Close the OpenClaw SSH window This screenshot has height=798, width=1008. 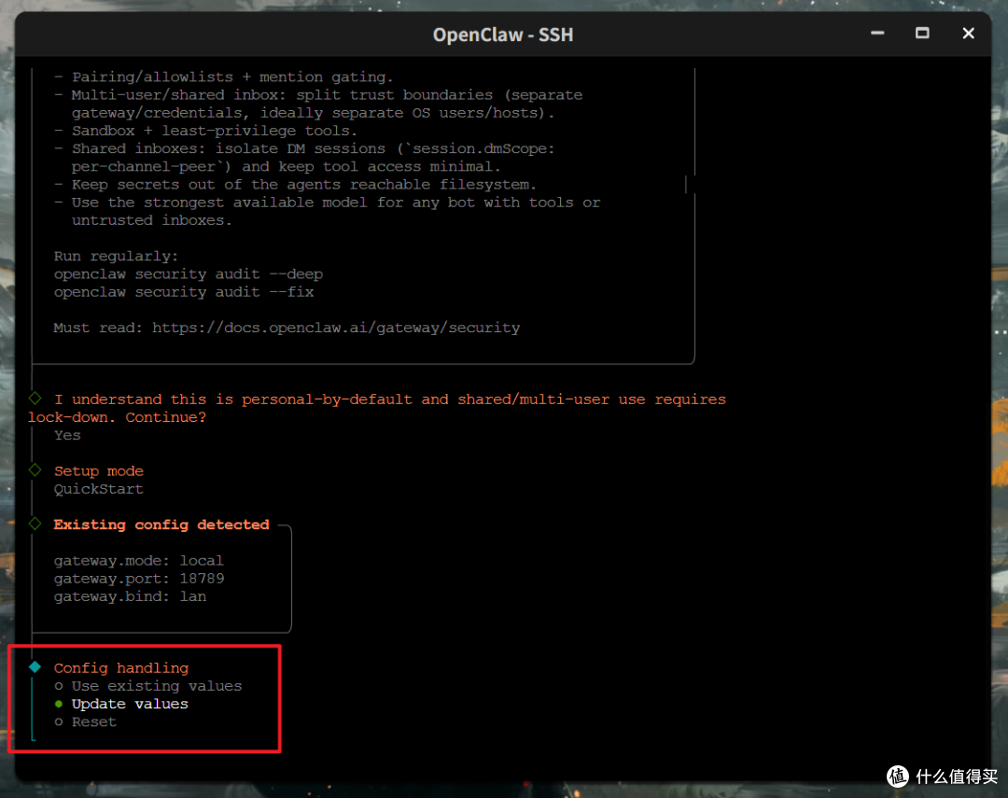click(968, 34)
